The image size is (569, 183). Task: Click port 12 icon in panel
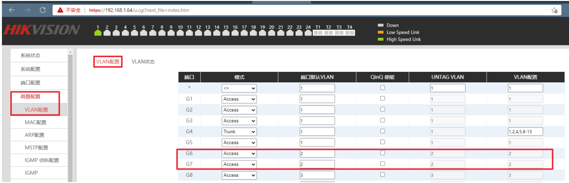pos(198,33)
